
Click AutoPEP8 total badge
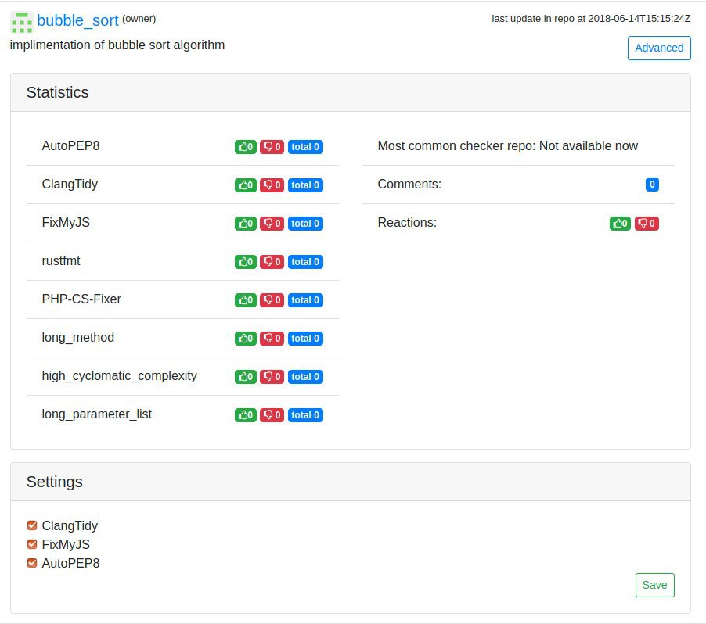click(305, 147)
